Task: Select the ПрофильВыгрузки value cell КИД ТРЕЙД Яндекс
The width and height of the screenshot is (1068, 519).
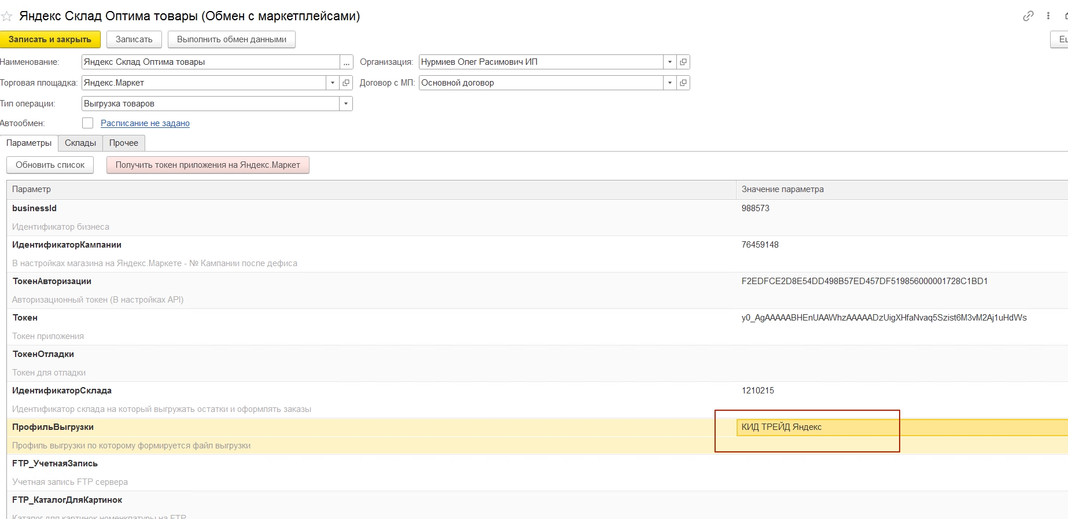Action: [x=810, y=427]
